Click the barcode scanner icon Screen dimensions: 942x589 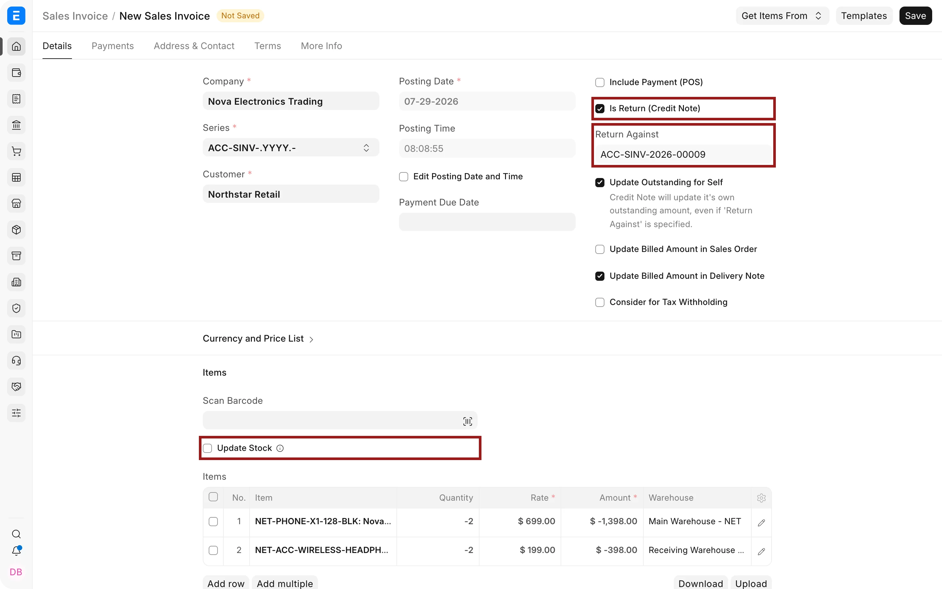pyautogui.click(x=467, y=421)
